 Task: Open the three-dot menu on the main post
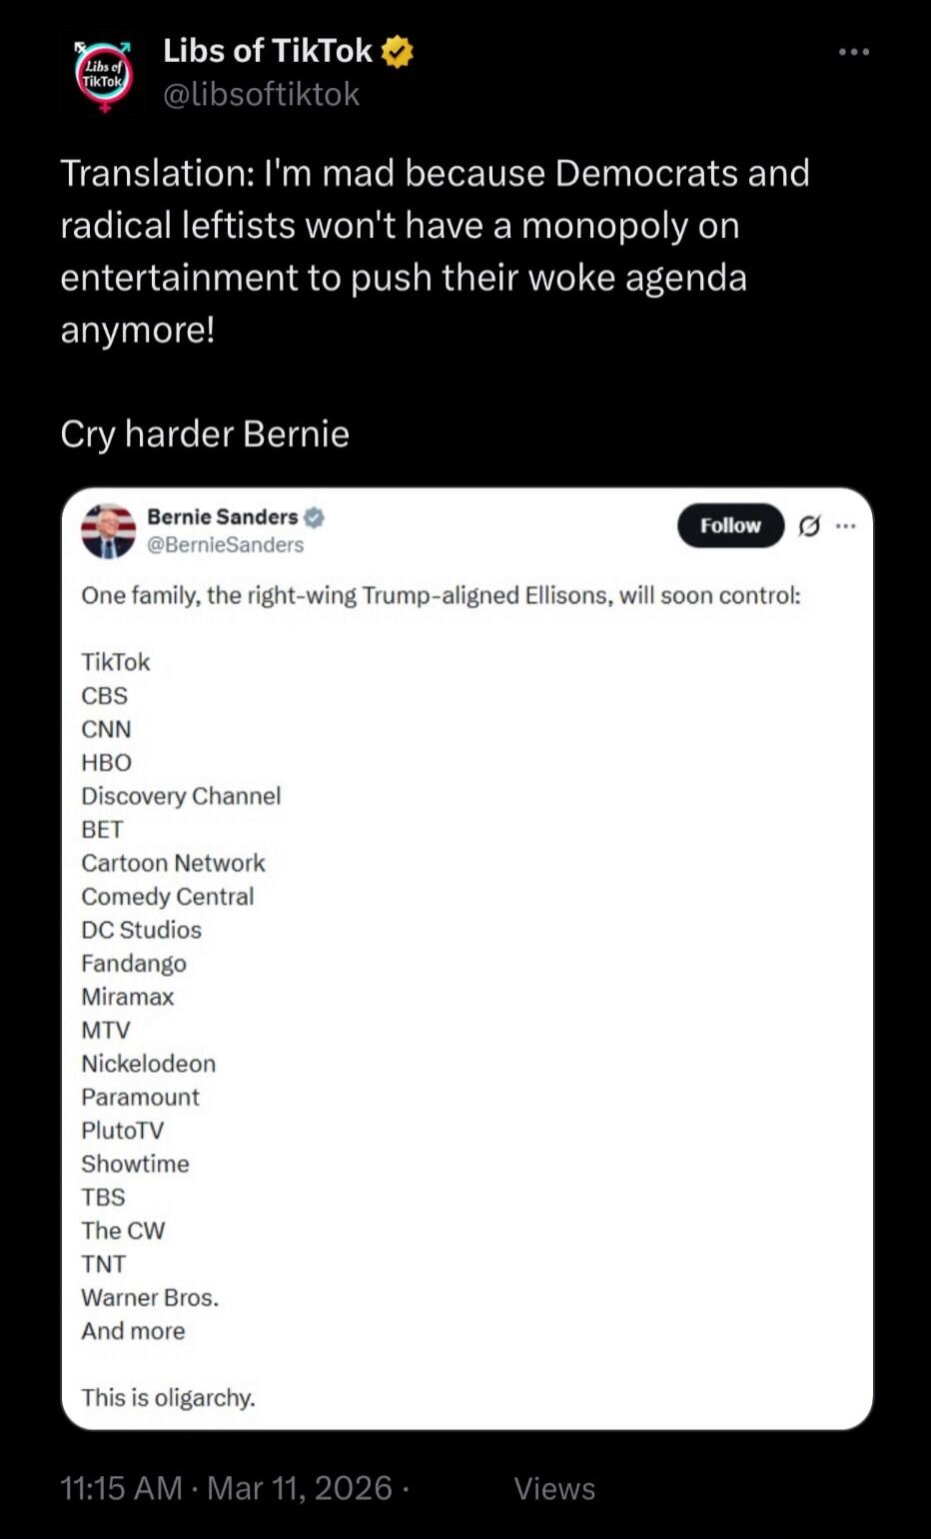click(x=854, y=51)
